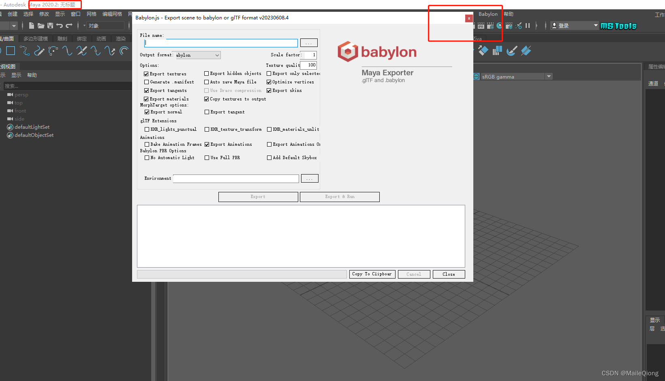
Task: Switch to the 雕刻 shelf tab
Action: pos(62,39)
